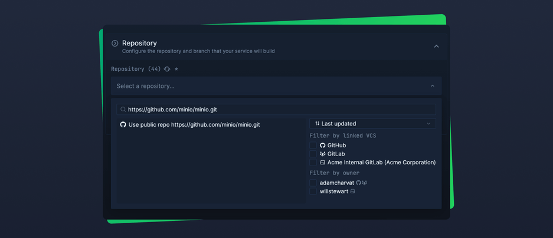Click the search magnifier icon
The width and height of the screenshot is (553, 238).
click(123, 110)
